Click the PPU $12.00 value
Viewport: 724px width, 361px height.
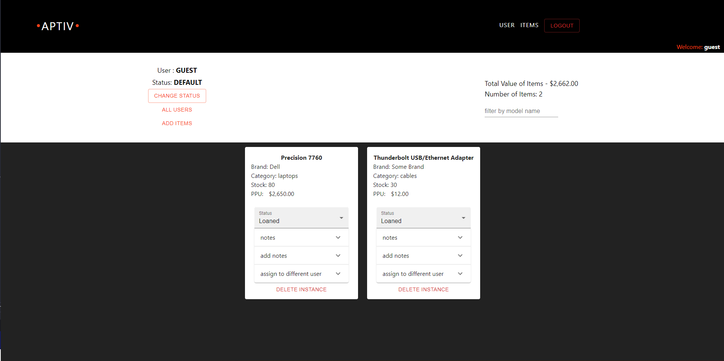(x=400, y=194)
